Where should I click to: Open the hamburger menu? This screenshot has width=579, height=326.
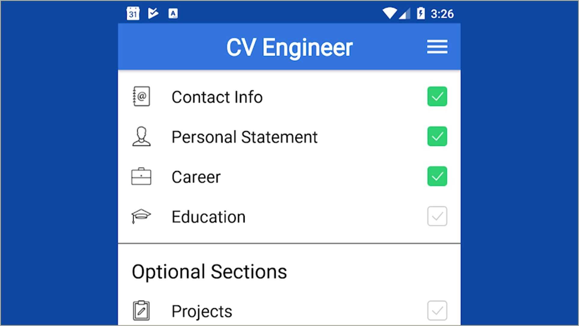[x=437, y=47]
